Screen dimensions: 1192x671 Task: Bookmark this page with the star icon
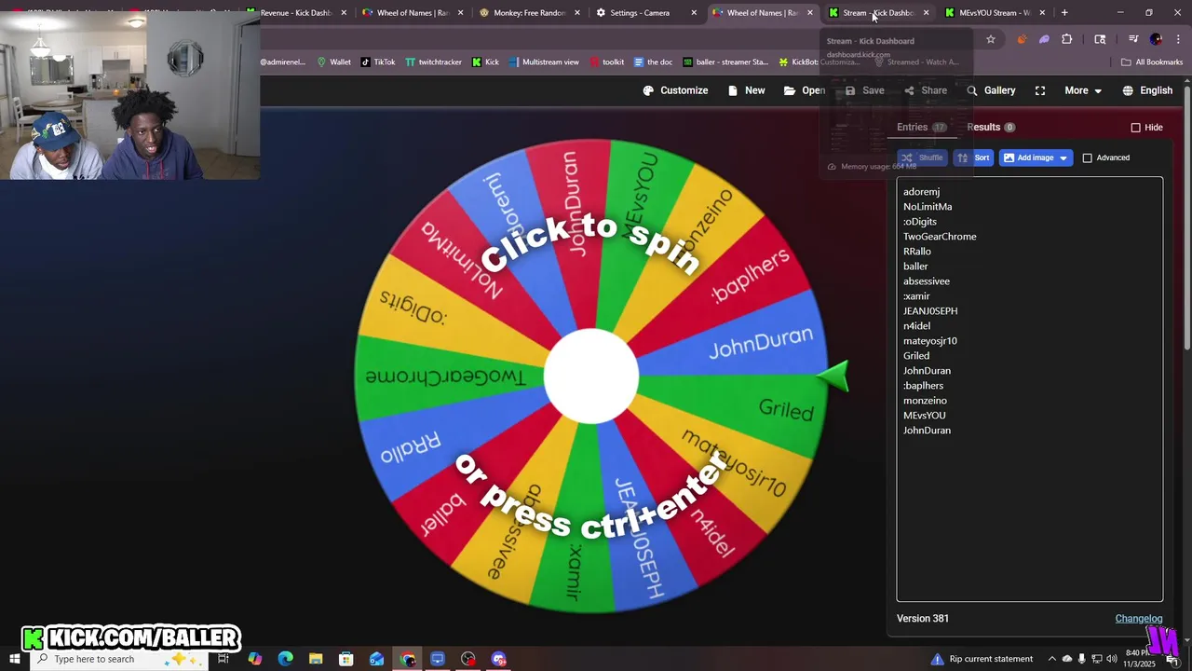pos(991,39)
